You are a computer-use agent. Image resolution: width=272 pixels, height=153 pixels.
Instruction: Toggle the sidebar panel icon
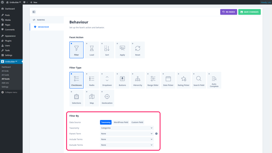[x=34, y=12]
